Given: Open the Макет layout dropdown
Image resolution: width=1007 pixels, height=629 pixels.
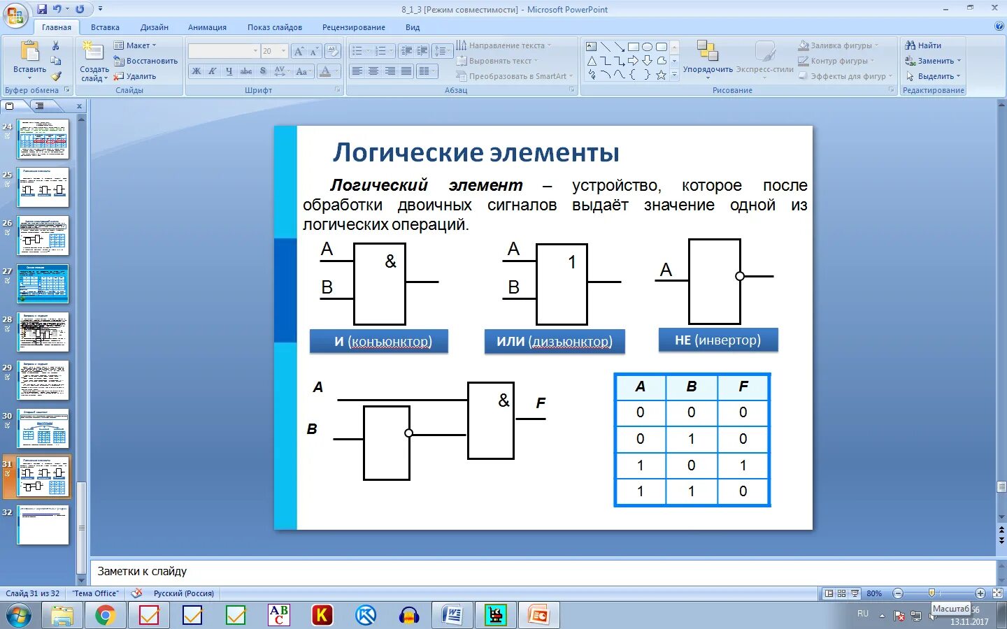Looking at the screenshot, I should tap(135, 45).
